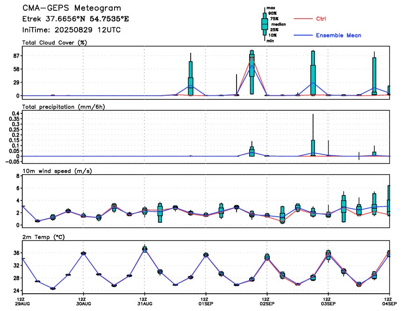Click the Ctrl legend label
Image resolution: width=402 pixels, height=311 pixels.
[x=321, y=19]
